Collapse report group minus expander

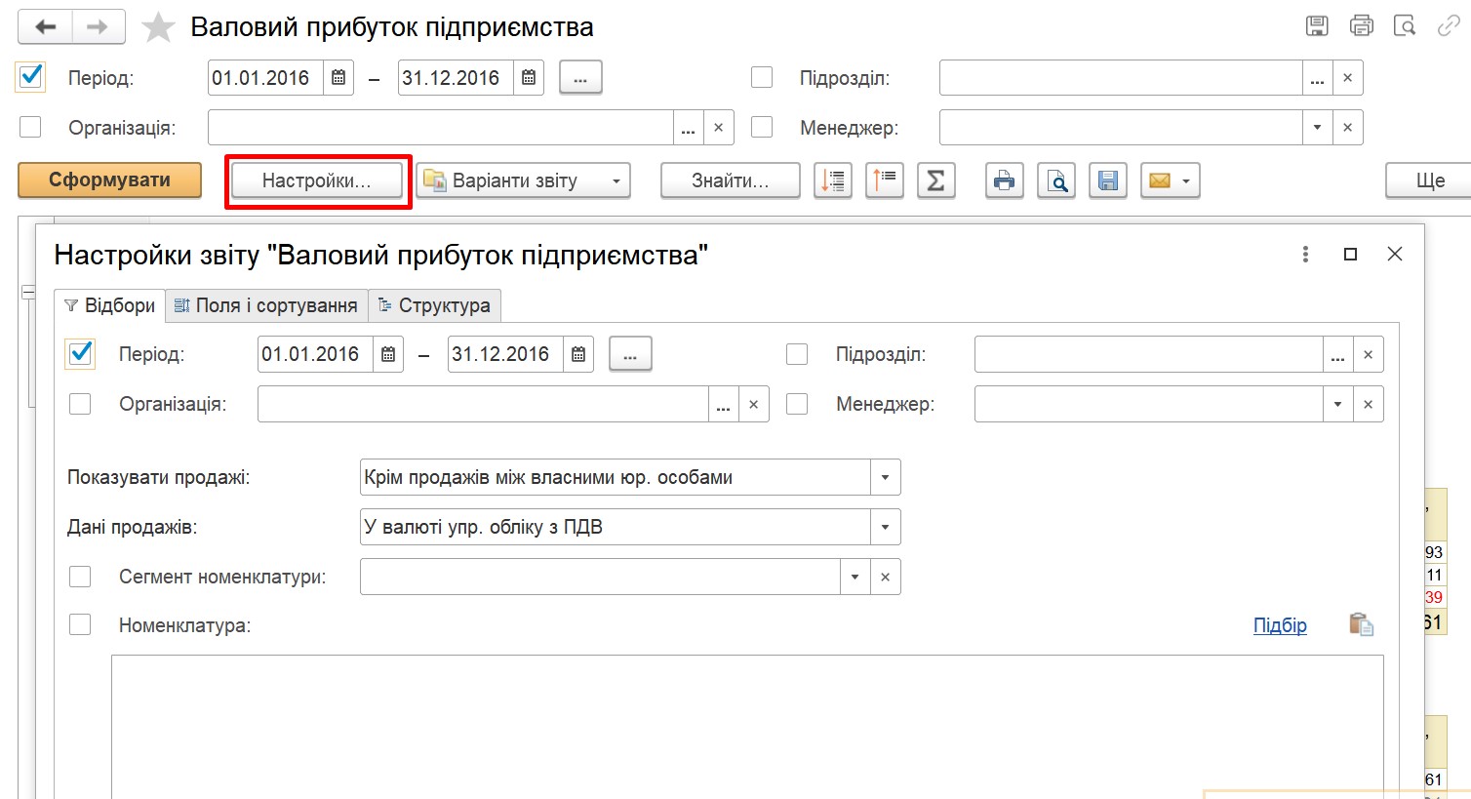[28, 292]
